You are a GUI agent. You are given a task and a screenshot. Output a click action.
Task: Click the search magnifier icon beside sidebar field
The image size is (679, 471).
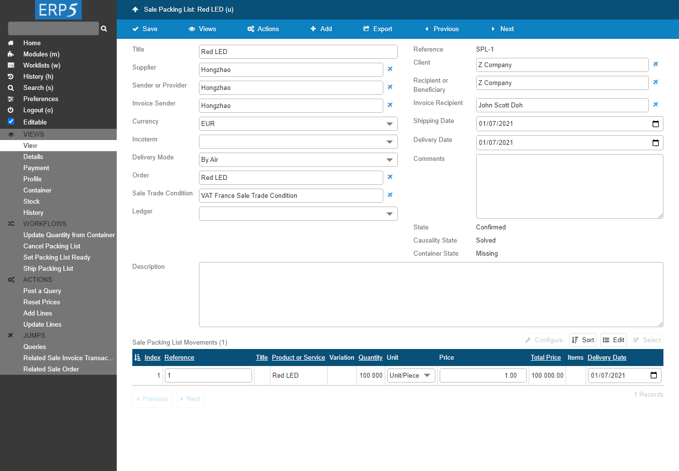(104, 29)
